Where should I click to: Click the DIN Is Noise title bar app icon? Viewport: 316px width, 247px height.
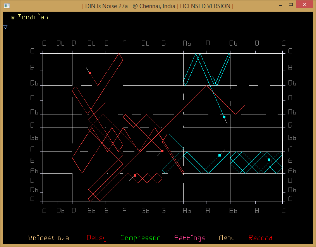(x=7, y=6)
